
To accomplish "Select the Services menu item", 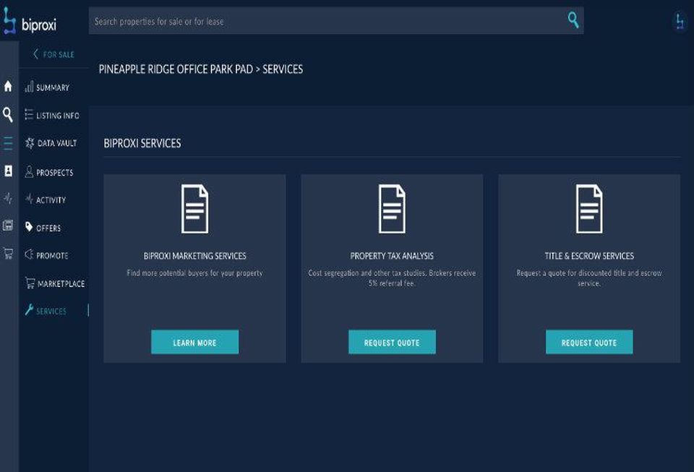I will coord(53,311).
